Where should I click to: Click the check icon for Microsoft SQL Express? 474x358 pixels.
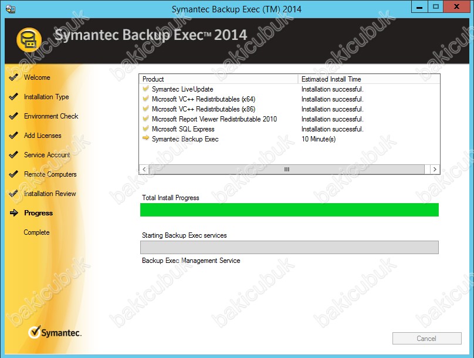click(x=145, y=129)
